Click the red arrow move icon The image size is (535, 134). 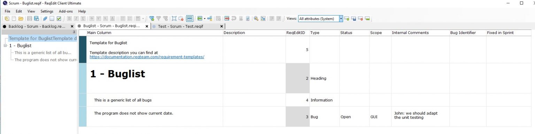227,19
